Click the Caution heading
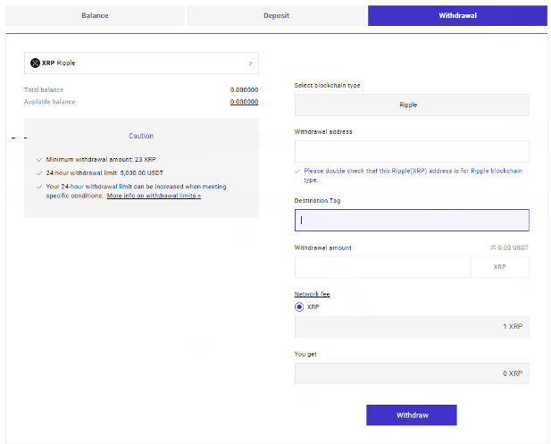 pyautogui.click(x=141, y=136)
